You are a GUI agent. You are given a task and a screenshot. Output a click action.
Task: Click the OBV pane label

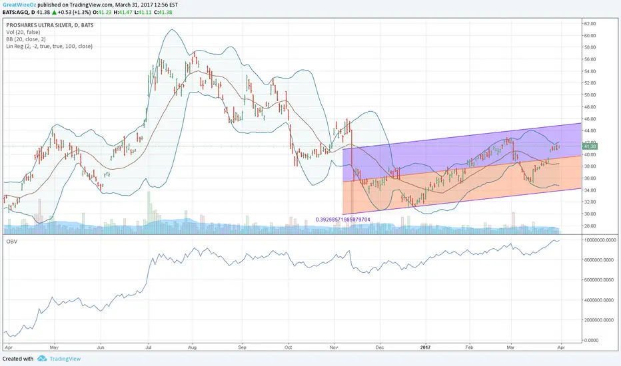tap(12, 242)
